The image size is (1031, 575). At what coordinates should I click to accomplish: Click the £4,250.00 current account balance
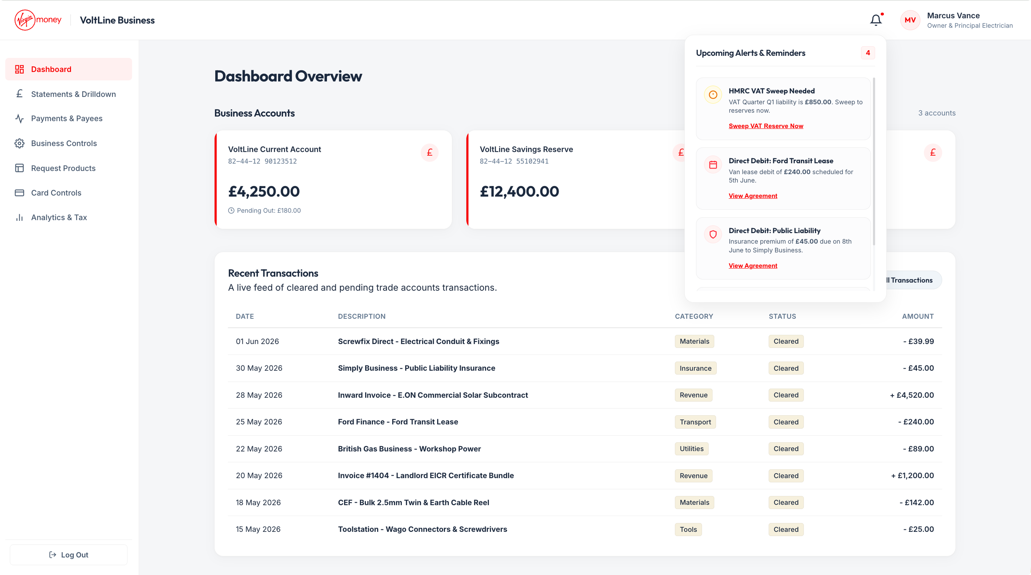tap(264, 191)
